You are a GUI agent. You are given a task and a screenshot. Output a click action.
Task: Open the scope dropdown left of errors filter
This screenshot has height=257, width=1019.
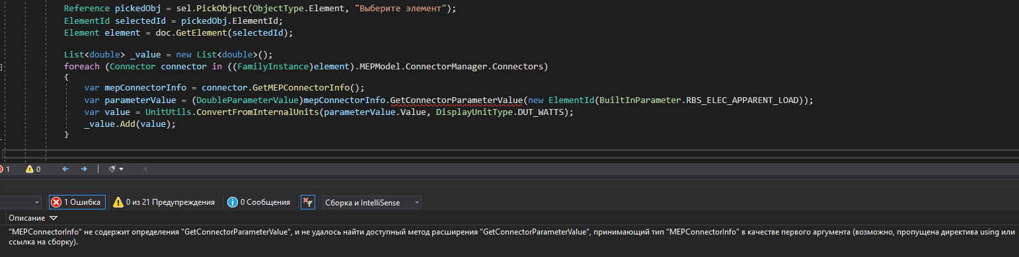coord(20,202)
